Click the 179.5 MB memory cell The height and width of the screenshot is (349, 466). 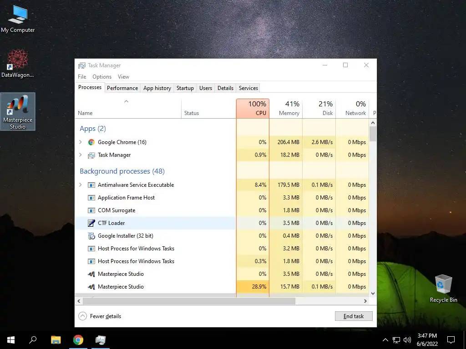pos(286,185)
